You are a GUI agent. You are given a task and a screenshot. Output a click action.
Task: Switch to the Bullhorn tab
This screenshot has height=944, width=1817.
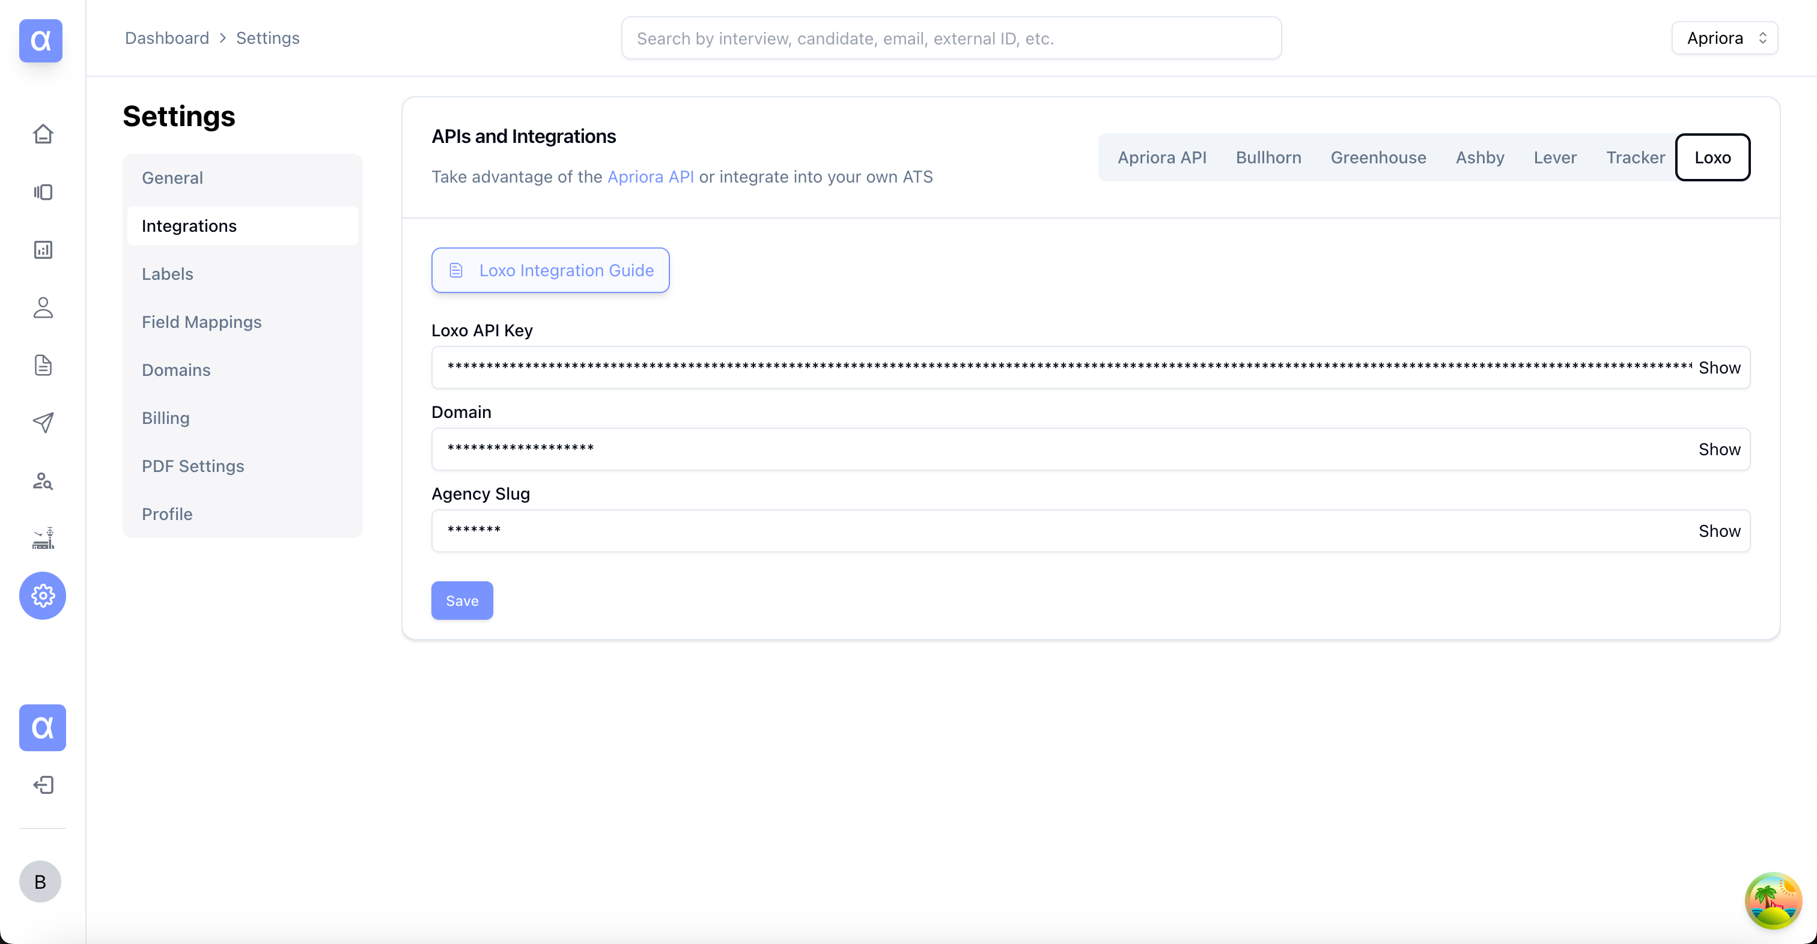click(x=1268, y=157)
